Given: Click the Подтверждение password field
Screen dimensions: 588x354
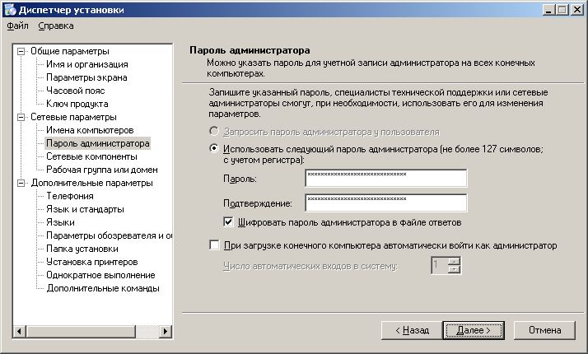Looking at the screenshot, I should point(385,203).
